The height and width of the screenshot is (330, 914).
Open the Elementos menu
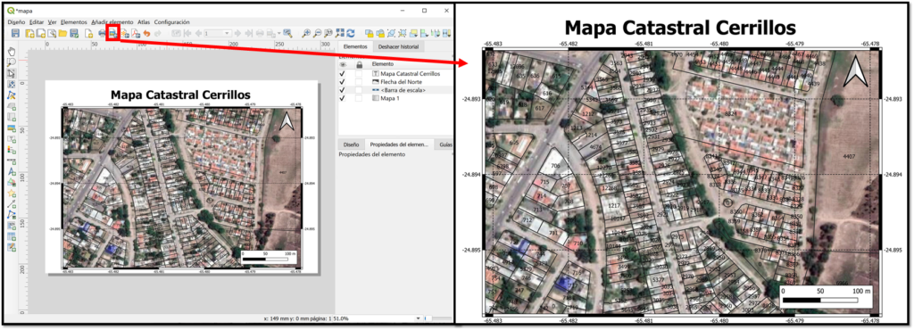[x=74, y=21]
